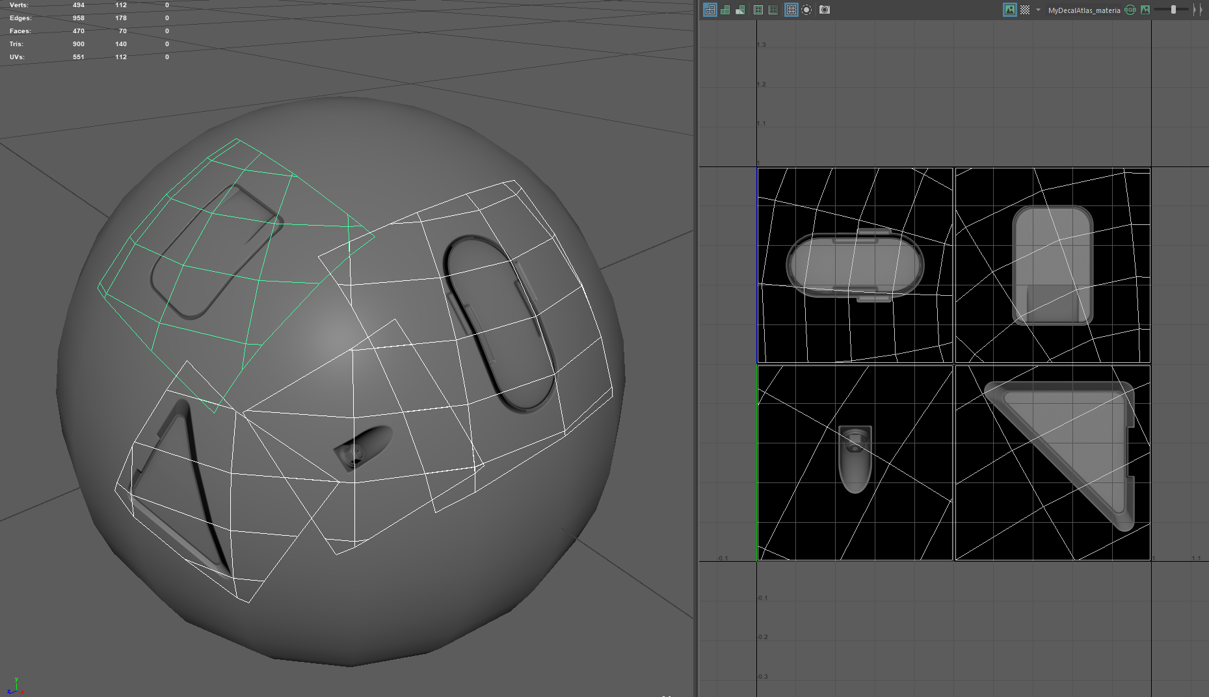Click the image exposure slider handle
This screenshot has height=697, width=1209.
click(x=1173, y=10)
